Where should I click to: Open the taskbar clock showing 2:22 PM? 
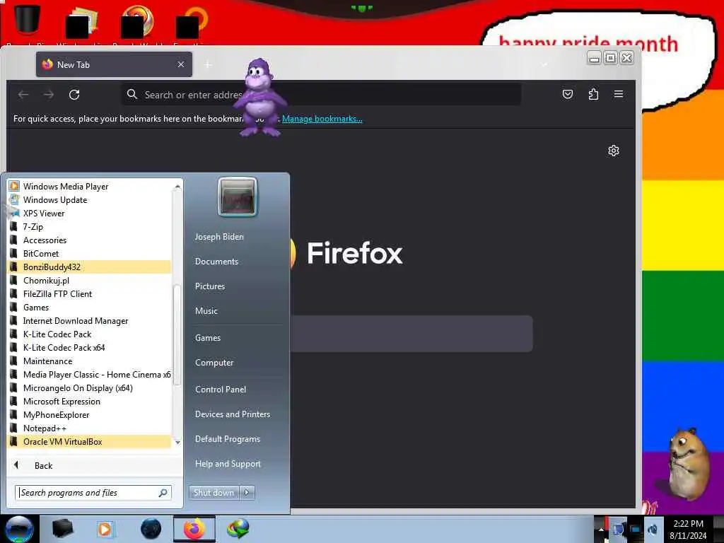pos(688,530)
